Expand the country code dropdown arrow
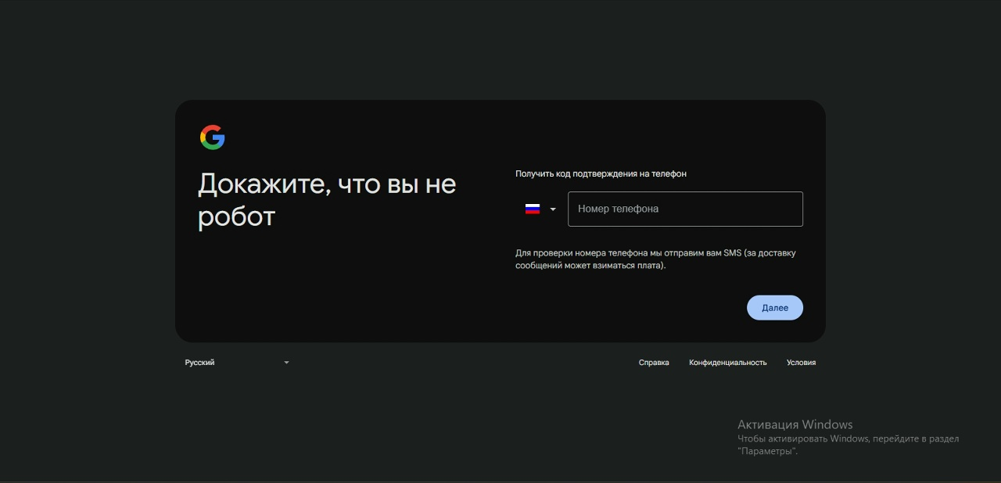The width and height of the screenshot is (1001, 483). click(553, 209)
